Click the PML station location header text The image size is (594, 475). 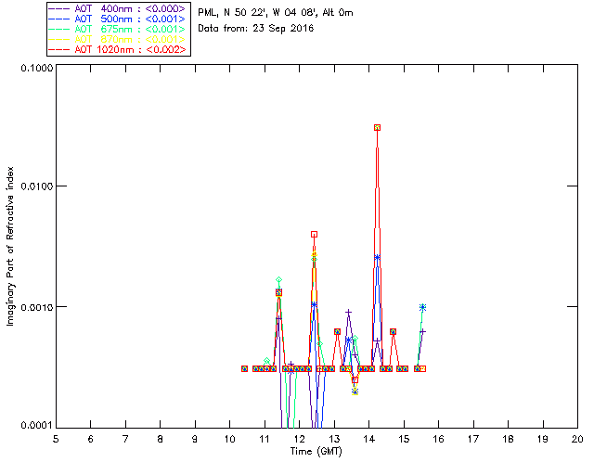pyautogui.click(x=276, y=13)
